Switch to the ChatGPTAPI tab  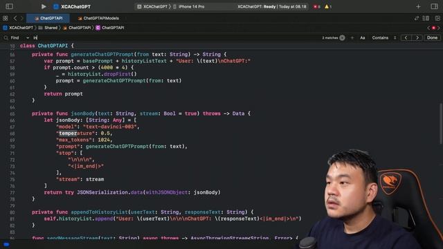pyautogui.click(x=48, y=19)
